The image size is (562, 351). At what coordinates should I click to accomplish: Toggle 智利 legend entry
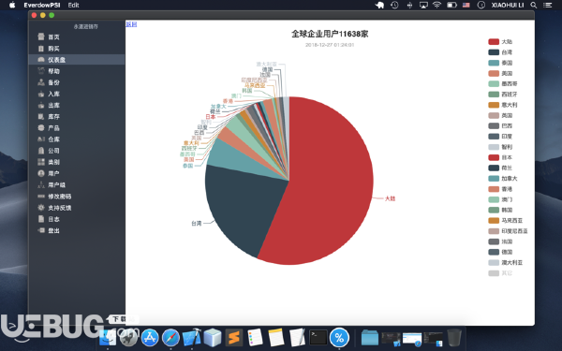point(500,147)
